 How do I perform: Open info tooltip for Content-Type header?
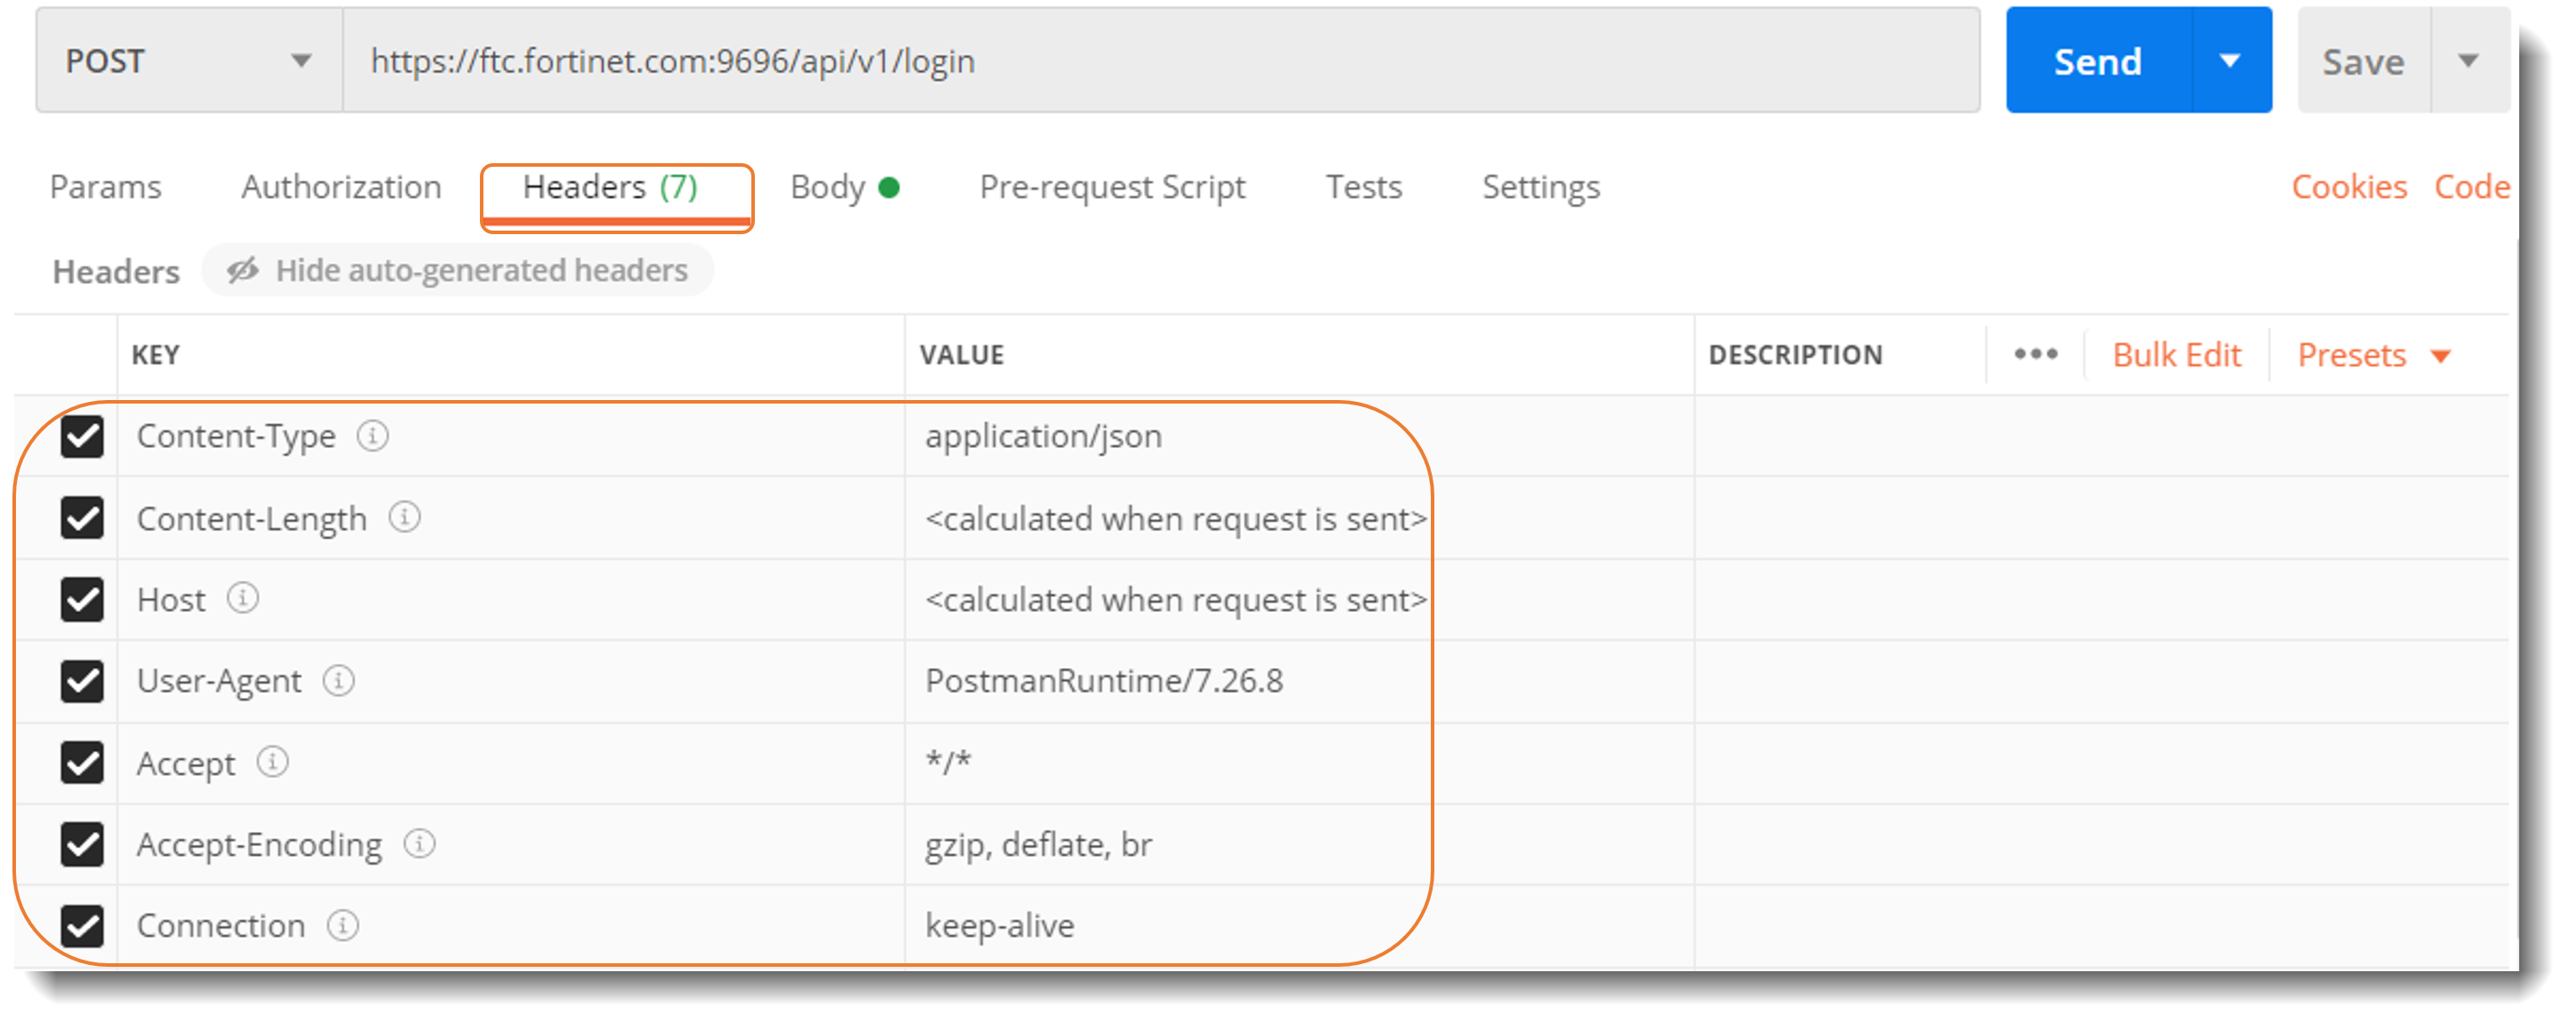(x=374, y=436)
